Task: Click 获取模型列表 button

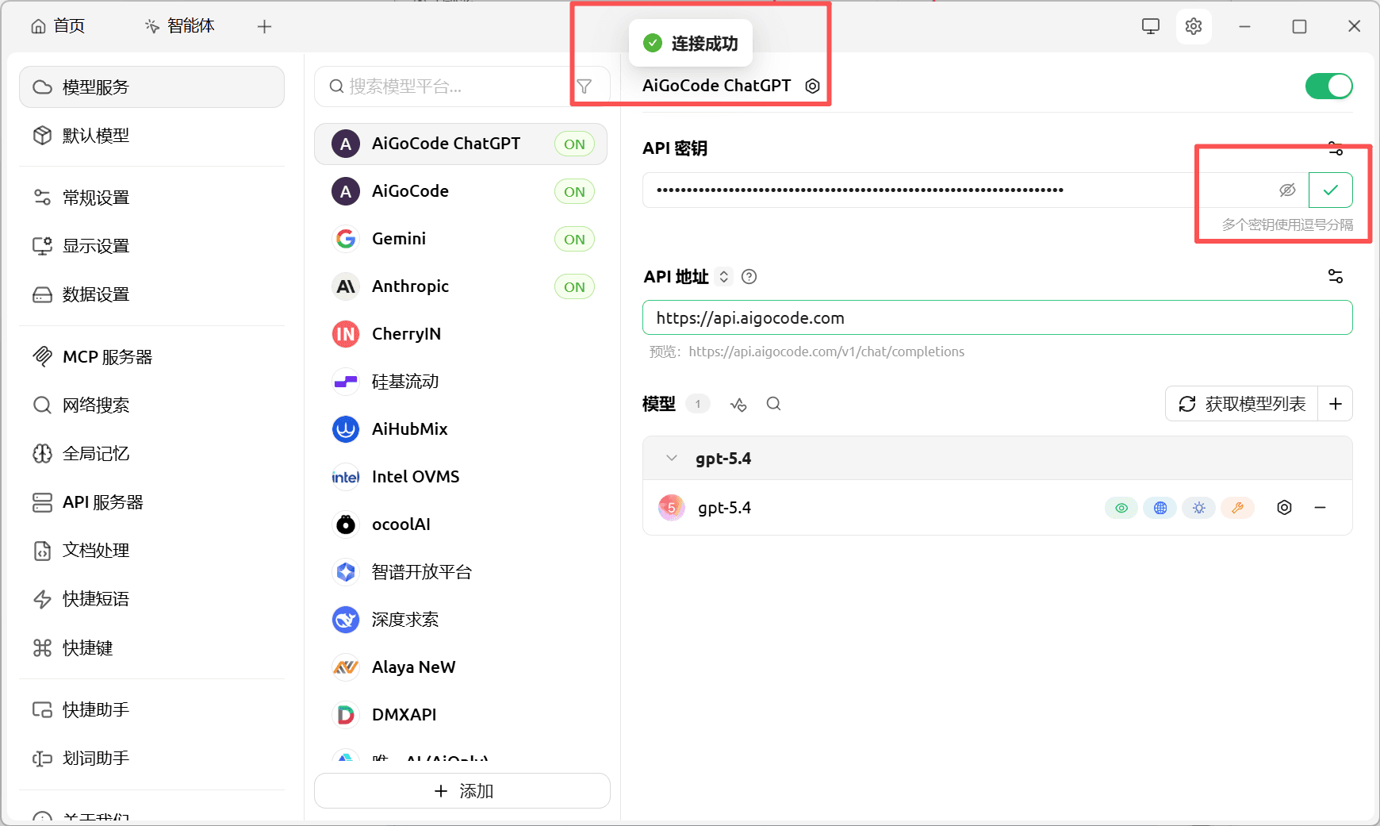Action: pos(1242,404)
